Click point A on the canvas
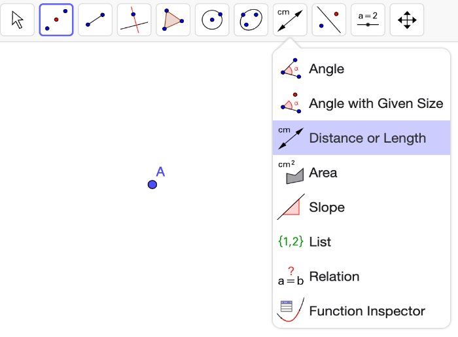458x337 pixels. click(152, 185)
